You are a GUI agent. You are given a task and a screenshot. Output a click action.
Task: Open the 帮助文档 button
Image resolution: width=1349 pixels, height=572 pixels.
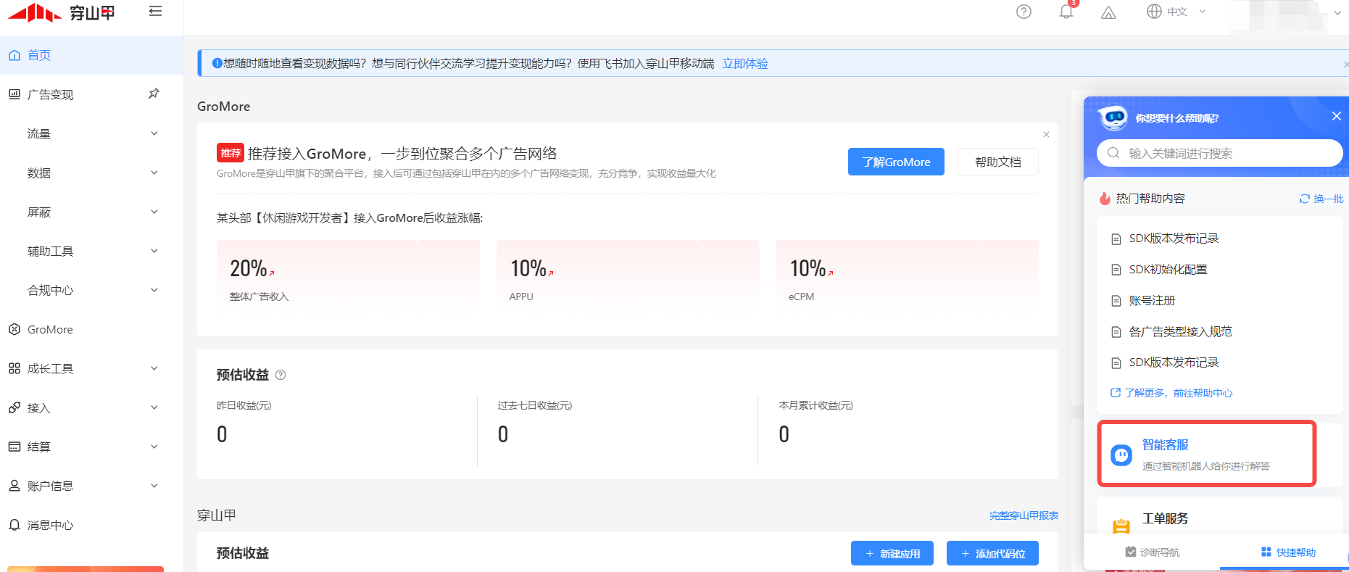[998, 162]
